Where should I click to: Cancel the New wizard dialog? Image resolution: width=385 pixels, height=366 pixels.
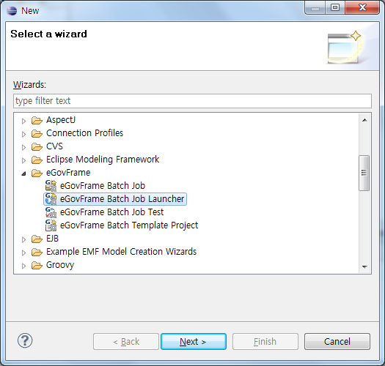click(x=337, y=341)
